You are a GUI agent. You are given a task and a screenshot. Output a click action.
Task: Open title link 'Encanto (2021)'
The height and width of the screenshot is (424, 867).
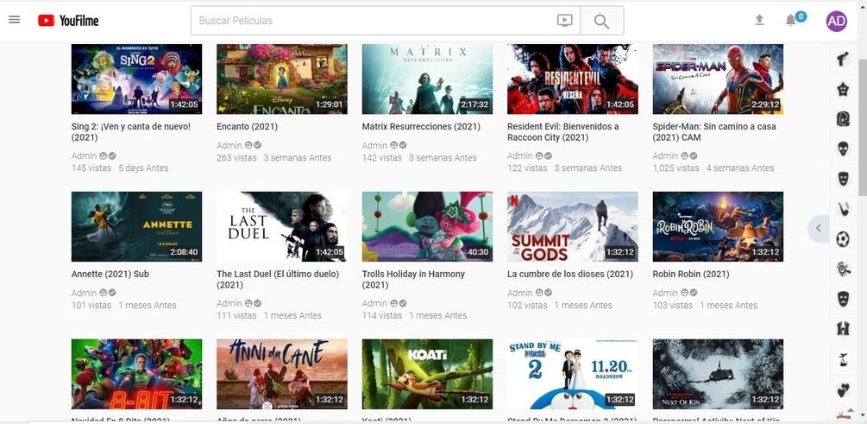[x=248, y=127]
